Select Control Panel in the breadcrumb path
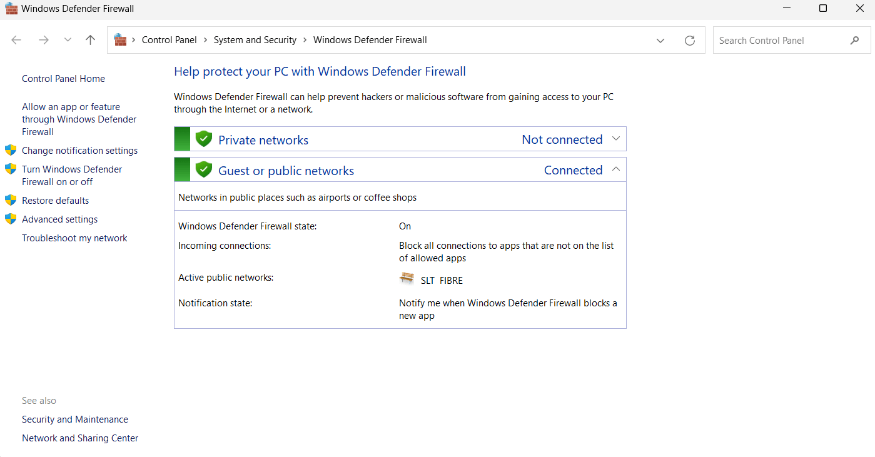Screen dimensions: 875x457 (169, 39)
